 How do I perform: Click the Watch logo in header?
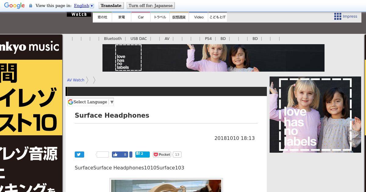coord(79,14)
